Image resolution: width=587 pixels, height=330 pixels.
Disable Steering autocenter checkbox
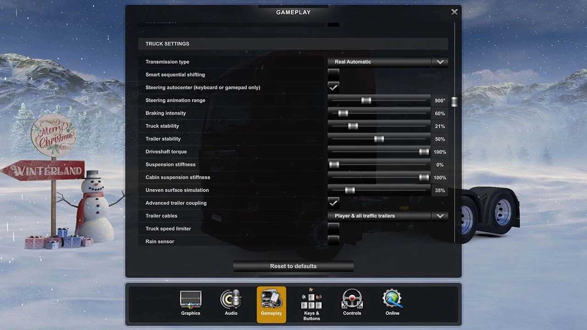pyautogui.click(x=333, y=88)
